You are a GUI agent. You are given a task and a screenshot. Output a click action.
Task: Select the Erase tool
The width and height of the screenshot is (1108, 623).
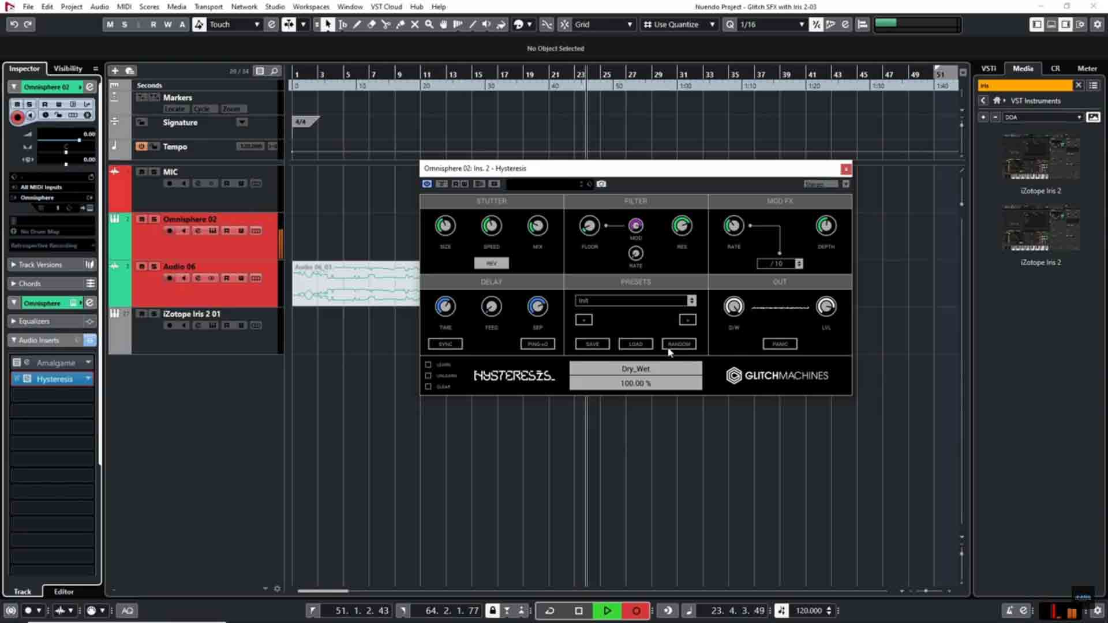(372, 24)
